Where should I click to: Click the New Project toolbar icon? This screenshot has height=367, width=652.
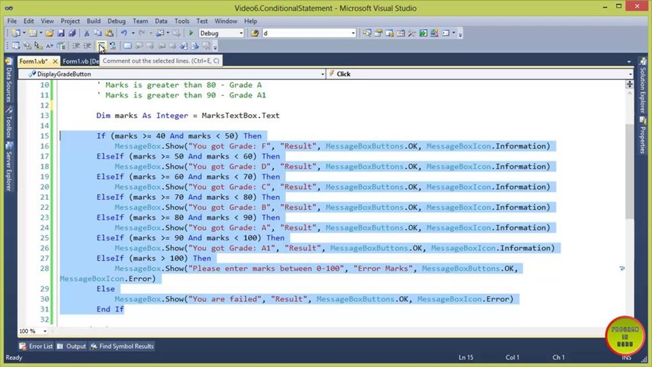pyautogui.click(x=15, y=33)
